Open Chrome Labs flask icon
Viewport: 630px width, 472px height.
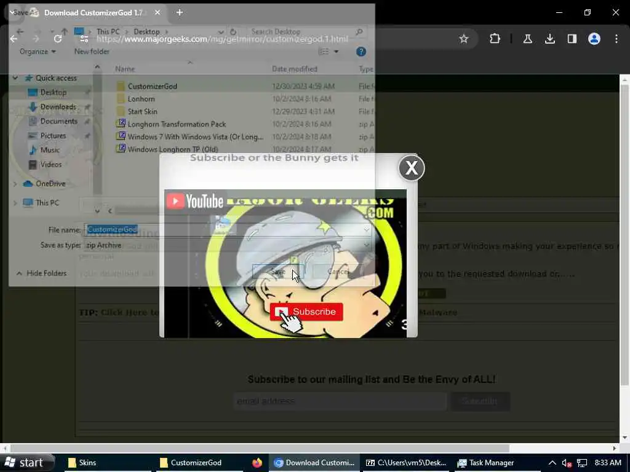click(527, 39)
